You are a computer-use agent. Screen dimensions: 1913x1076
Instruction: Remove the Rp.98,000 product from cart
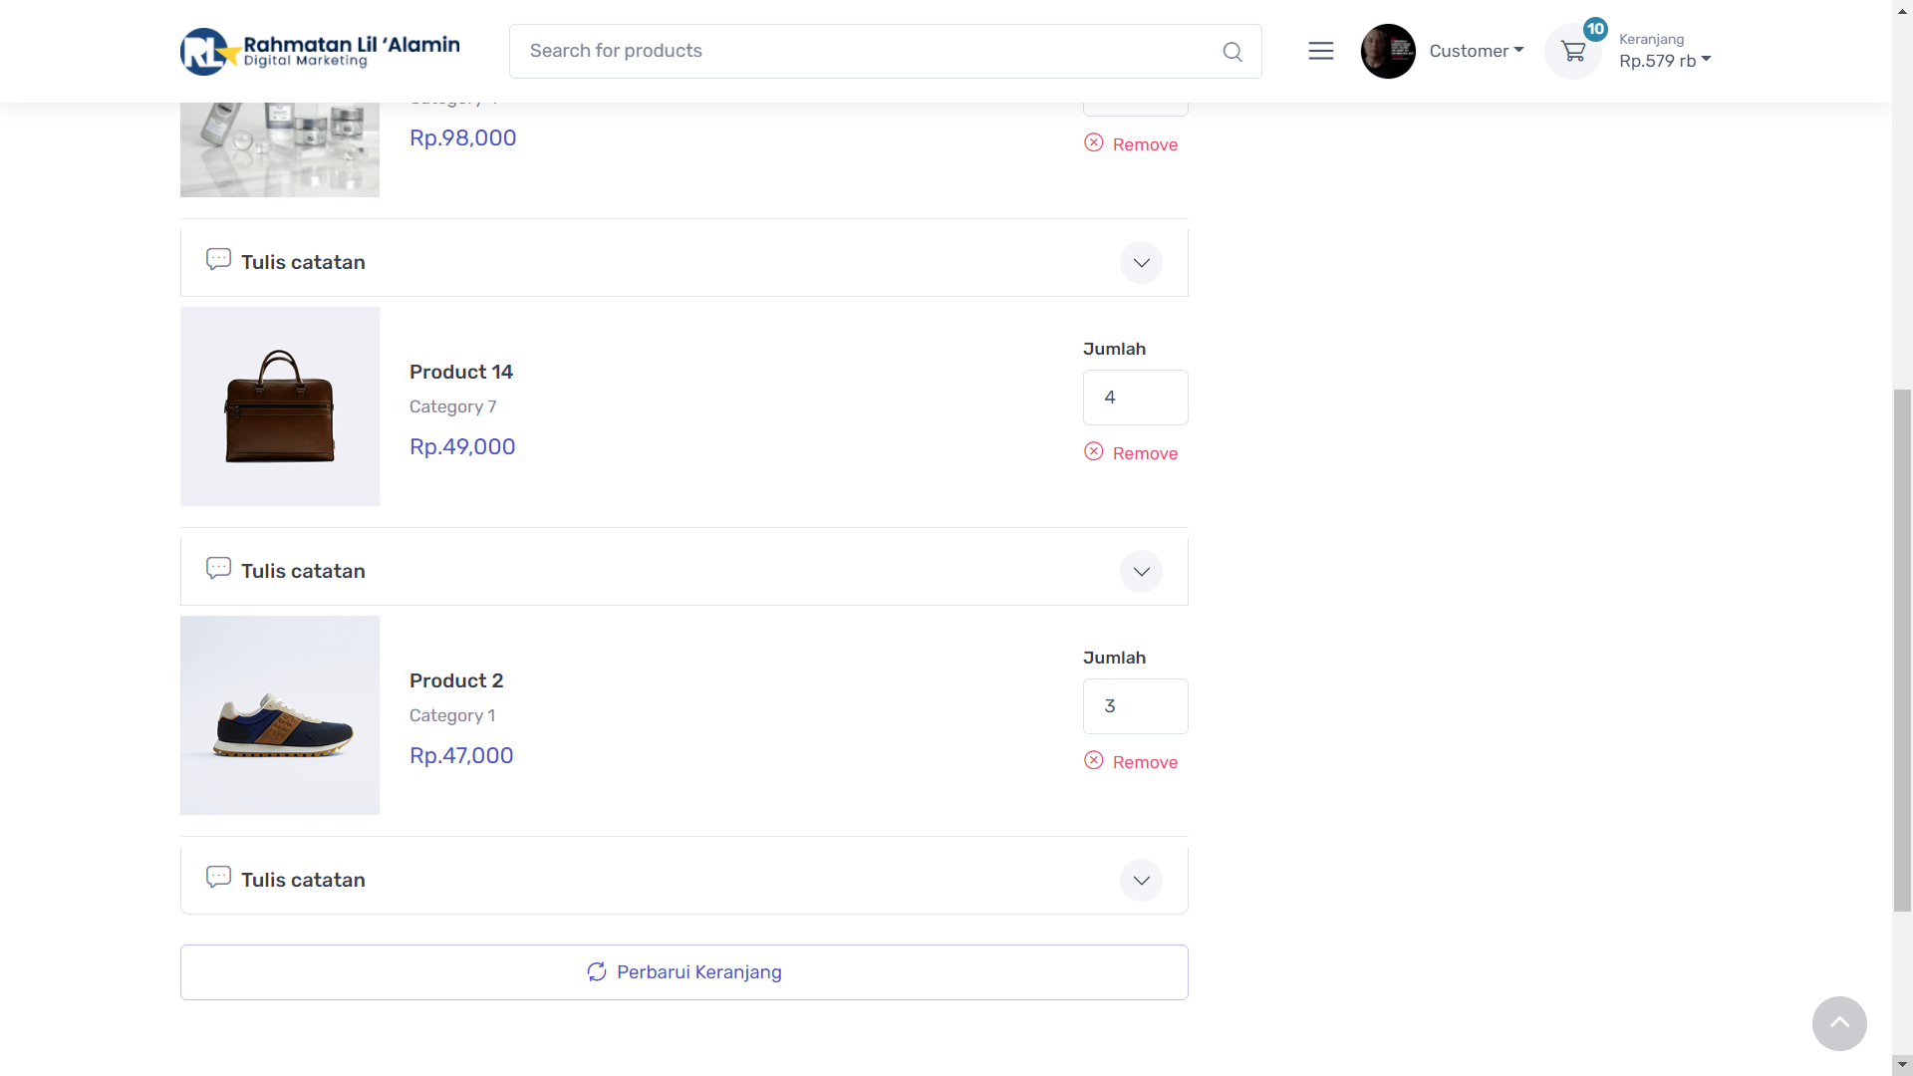point(1131,144)
